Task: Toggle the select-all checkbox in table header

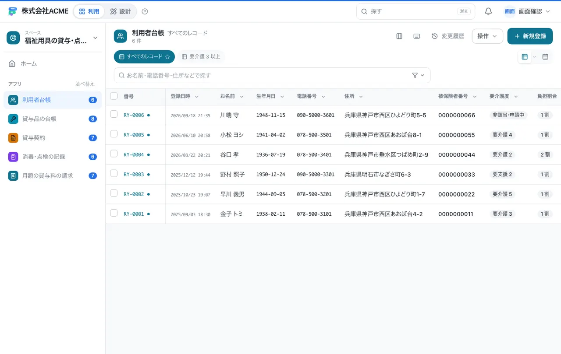Action: click(114, 96)
